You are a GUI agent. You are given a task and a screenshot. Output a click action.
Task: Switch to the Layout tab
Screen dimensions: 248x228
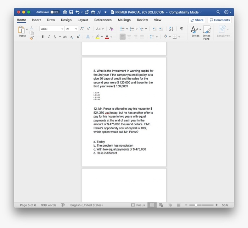(83, 20)
